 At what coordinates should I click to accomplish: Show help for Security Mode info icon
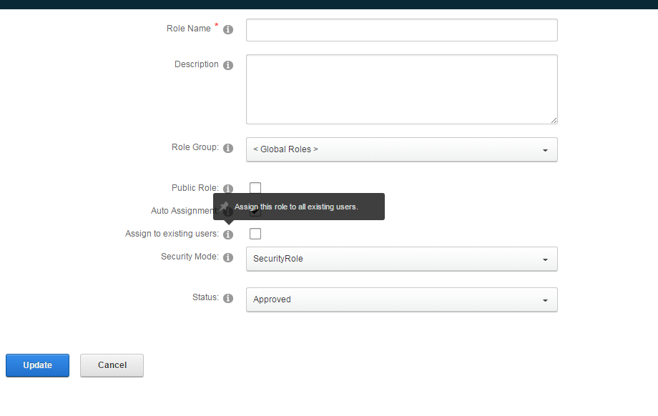coord(228,257)
